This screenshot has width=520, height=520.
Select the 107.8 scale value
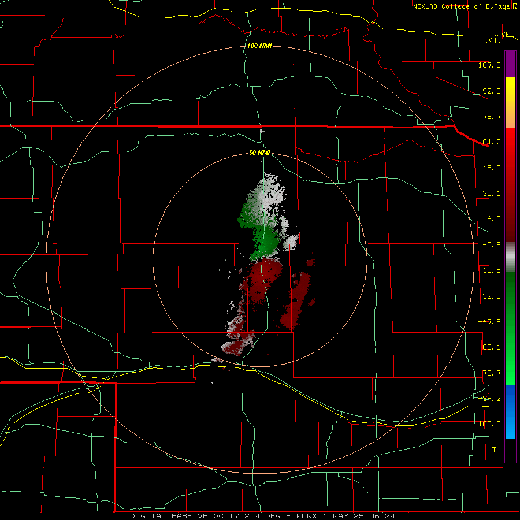tap(489, 65)
